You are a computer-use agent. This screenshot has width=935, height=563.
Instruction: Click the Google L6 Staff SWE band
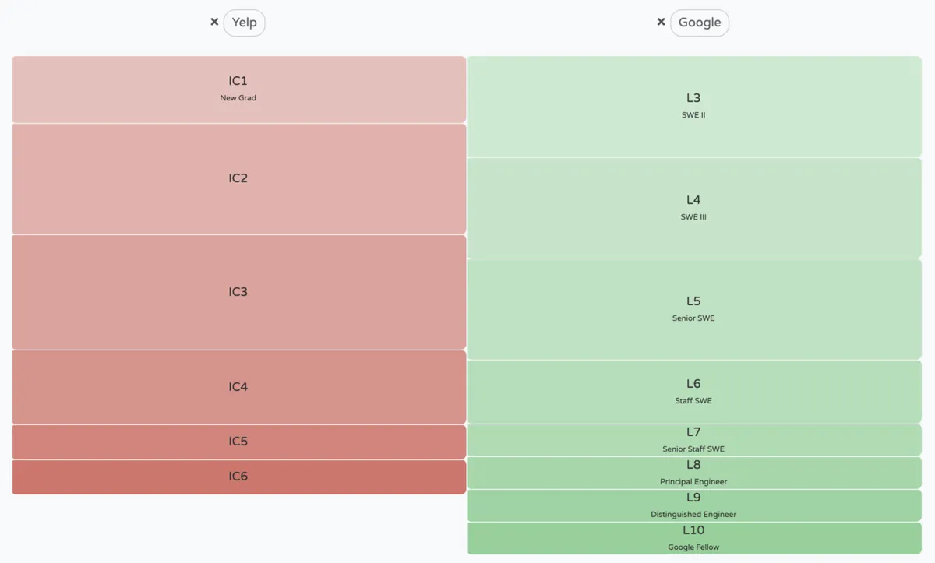click(693, 391)
